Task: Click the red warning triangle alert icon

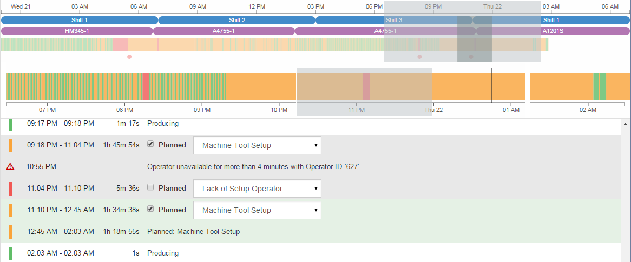Action: [x=10, y=166]
